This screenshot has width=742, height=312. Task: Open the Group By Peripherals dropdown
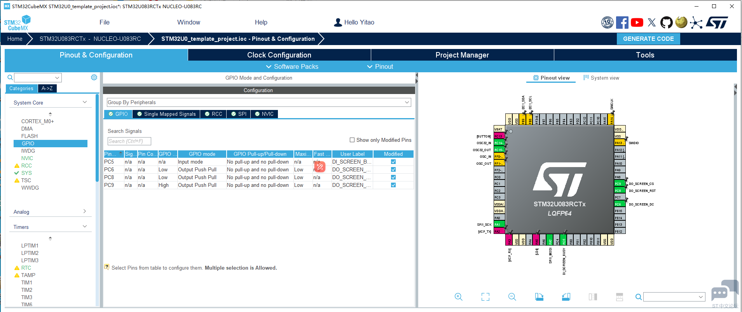tap(259, 102)
